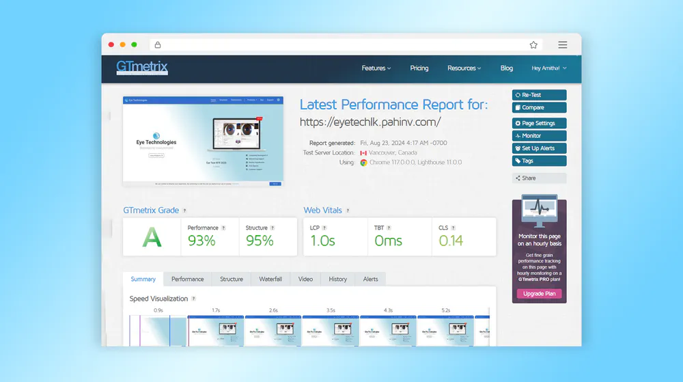Click the 0ms TBT value
The image size is (683, 382).
pos(388,241)
